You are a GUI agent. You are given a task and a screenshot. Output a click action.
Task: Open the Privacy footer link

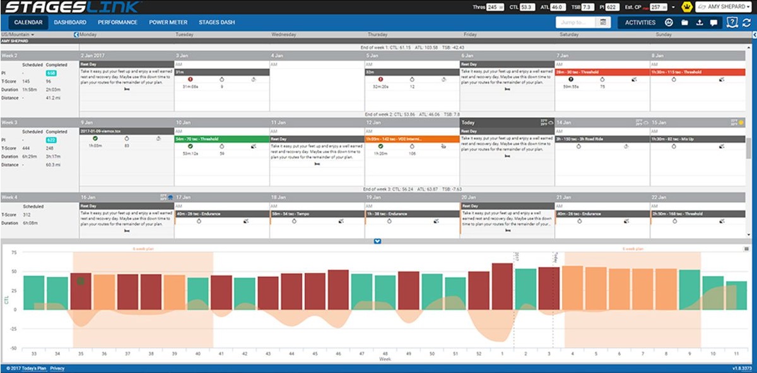pos(57,368)
